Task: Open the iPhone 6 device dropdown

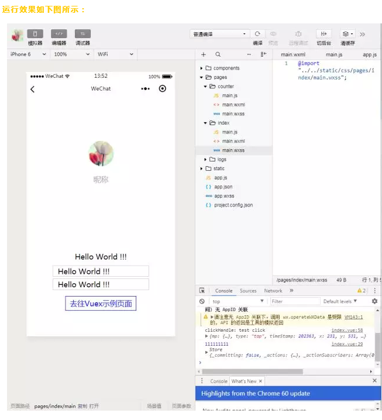Action: (x=28, y=54)
